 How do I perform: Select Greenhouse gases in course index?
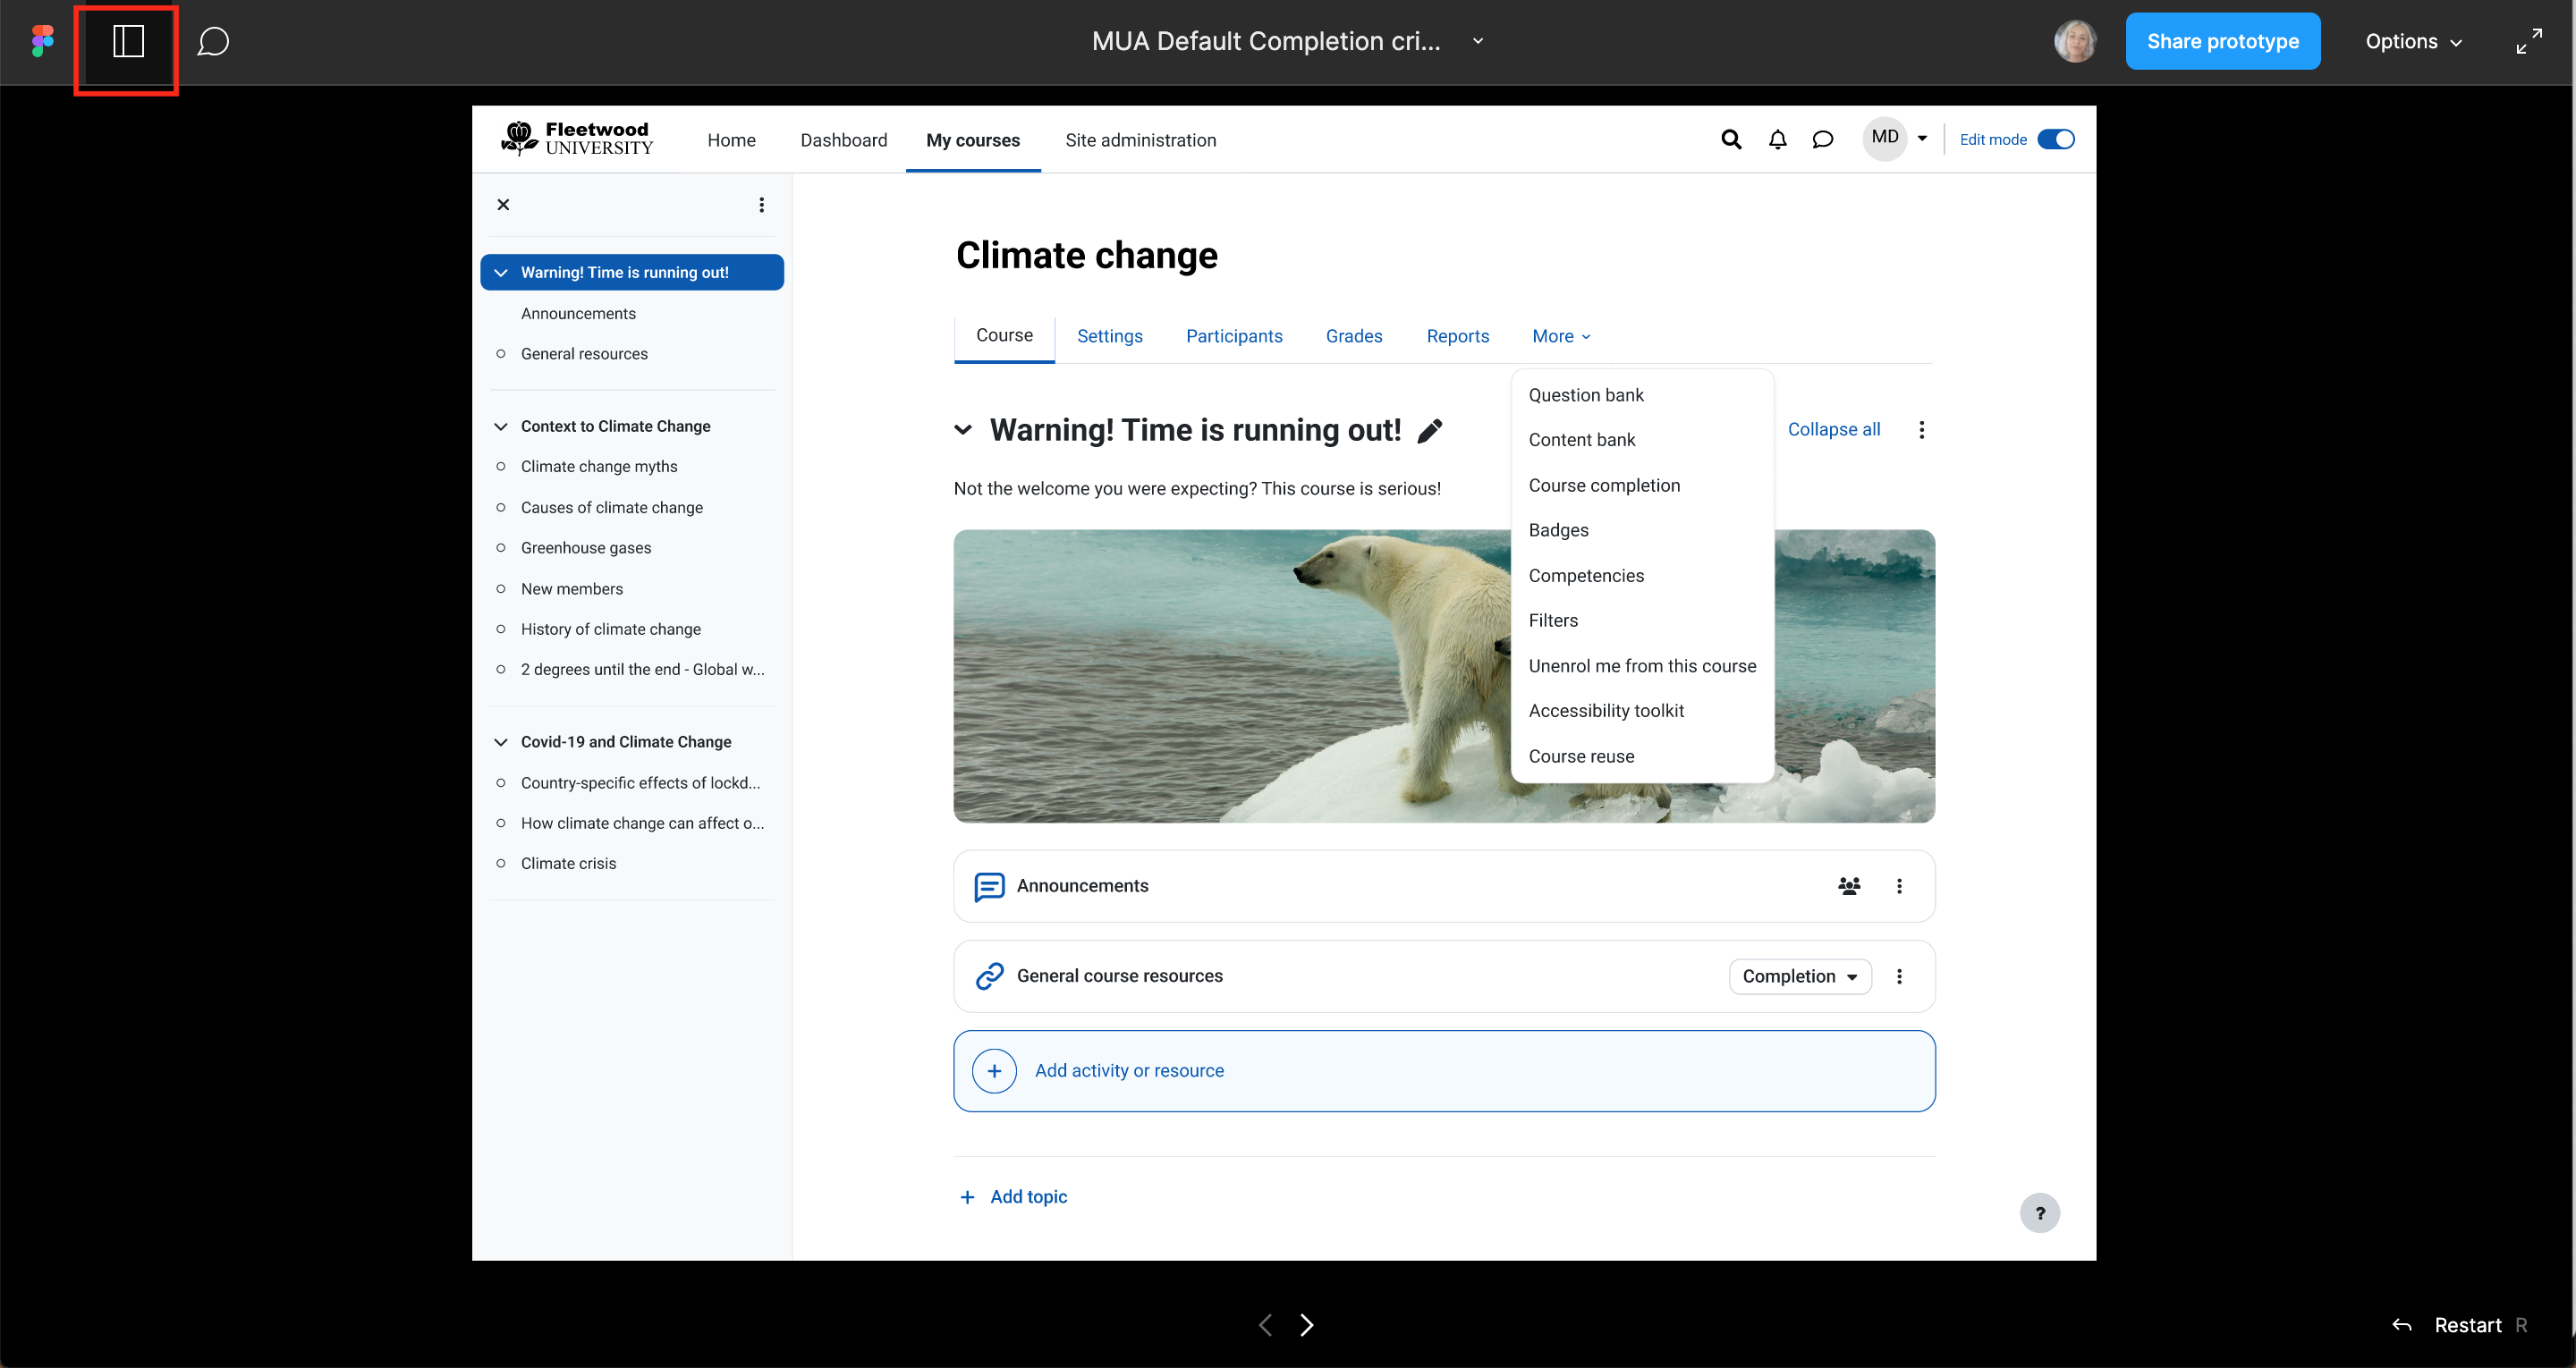pyautogui.click(x=585, y=548)
